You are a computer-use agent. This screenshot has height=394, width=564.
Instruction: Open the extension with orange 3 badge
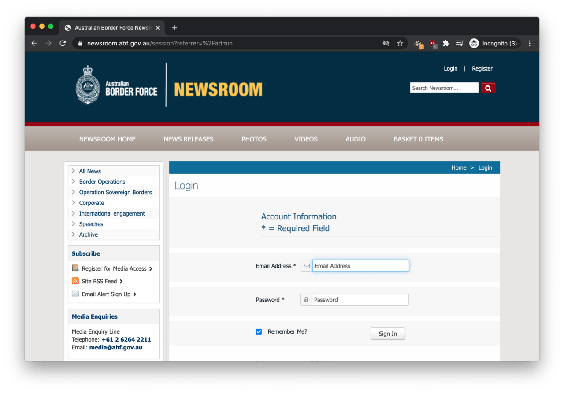pyautogui.click(x=419, y=44)
